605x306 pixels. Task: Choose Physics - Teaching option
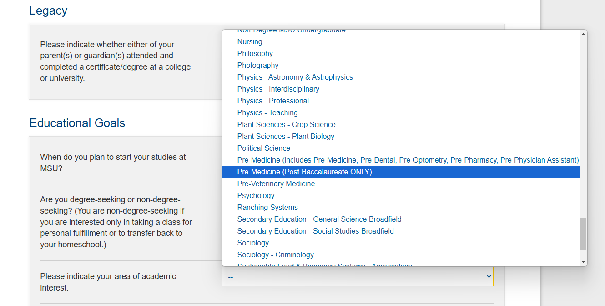(400, 112)
